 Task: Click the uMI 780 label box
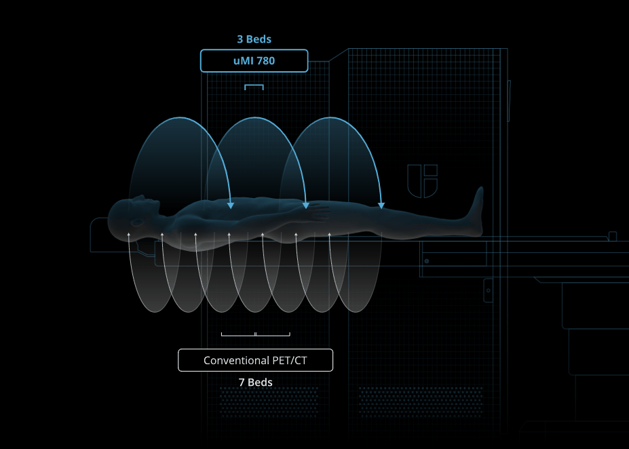[x=254, y=61]
